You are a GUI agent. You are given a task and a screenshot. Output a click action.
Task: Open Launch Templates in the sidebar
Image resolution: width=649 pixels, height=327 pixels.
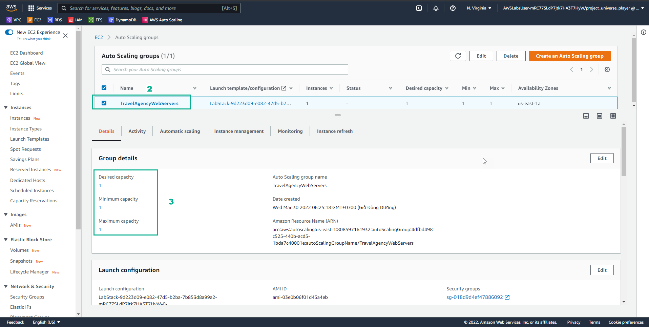29,139
